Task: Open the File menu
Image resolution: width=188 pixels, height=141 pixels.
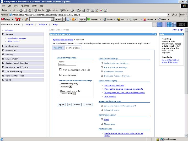Action: 3,6
